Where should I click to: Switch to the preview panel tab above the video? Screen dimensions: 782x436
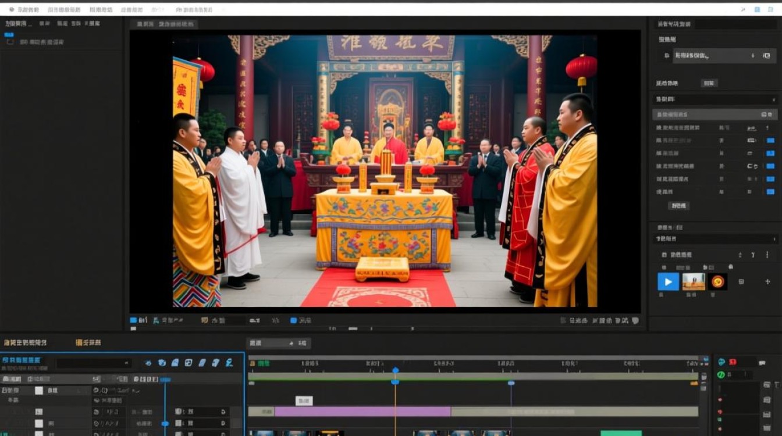click(x=164, y=24)
